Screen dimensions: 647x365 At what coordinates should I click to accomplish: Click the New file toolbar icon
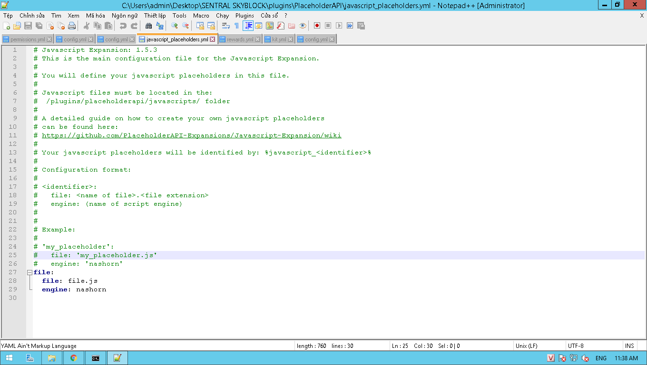6,26
